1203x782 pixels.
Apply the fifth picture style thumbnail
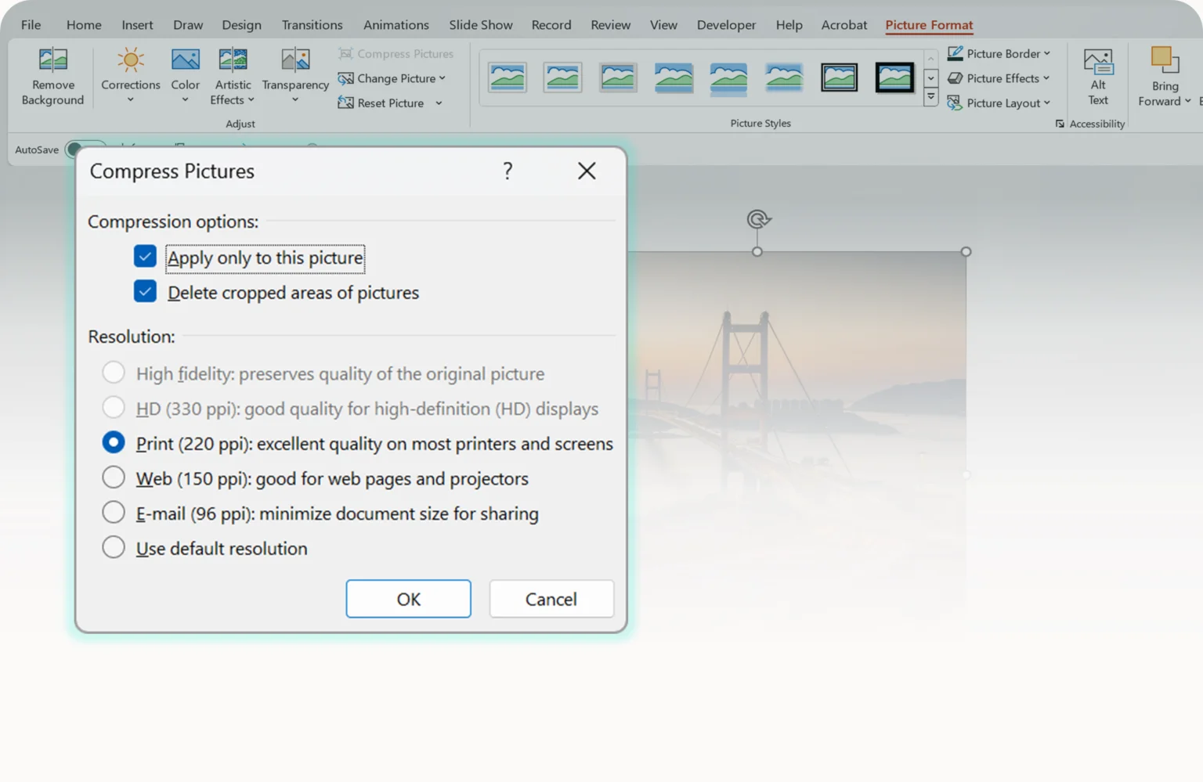coord(728,78)
